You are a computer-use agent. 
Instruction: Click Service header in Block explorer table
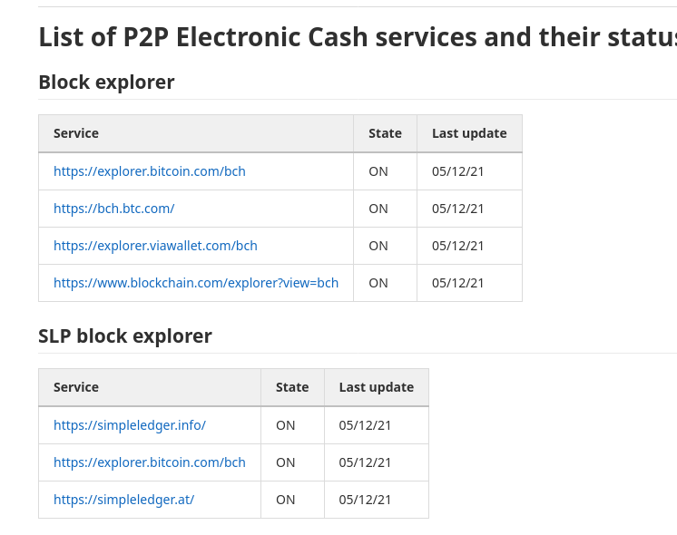(x=76, y=133)
